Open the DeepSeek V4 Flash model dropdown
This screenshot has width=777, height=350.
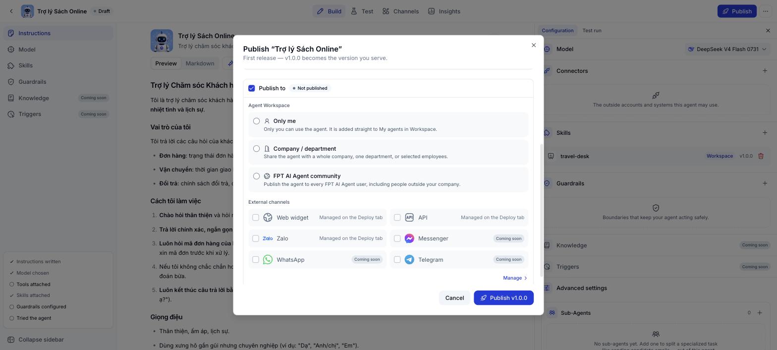click(727, 49)
